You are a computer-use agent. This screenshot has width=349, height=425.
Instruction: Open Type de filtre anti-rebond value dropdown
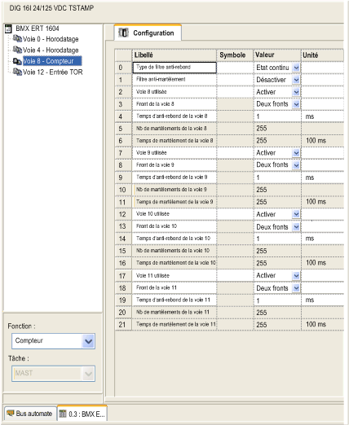pos(296,68)
